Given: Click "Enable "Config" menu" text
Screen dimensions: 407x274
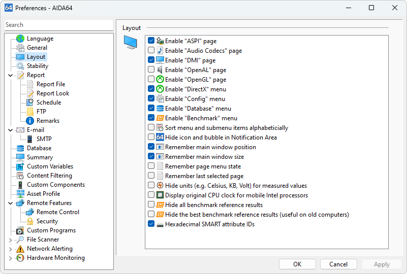Looking at the screenshot, I should (195, 99).
